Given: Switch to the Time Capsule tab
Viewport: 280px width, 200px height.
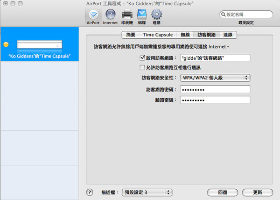Looking at the screenshot, I should pos(158,35).
